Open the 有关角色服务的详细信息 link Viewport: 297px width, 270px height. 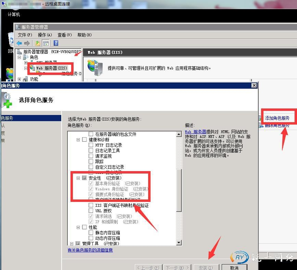point(90,250)
